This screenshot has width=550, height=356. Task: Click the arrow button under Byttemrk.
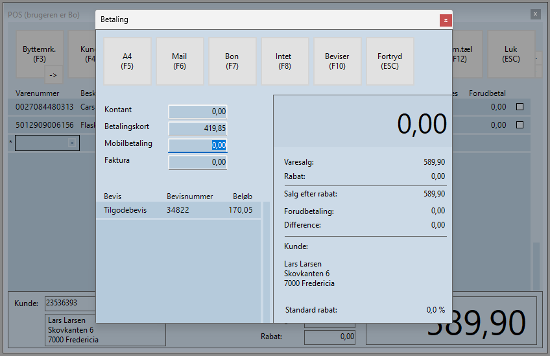53,75
